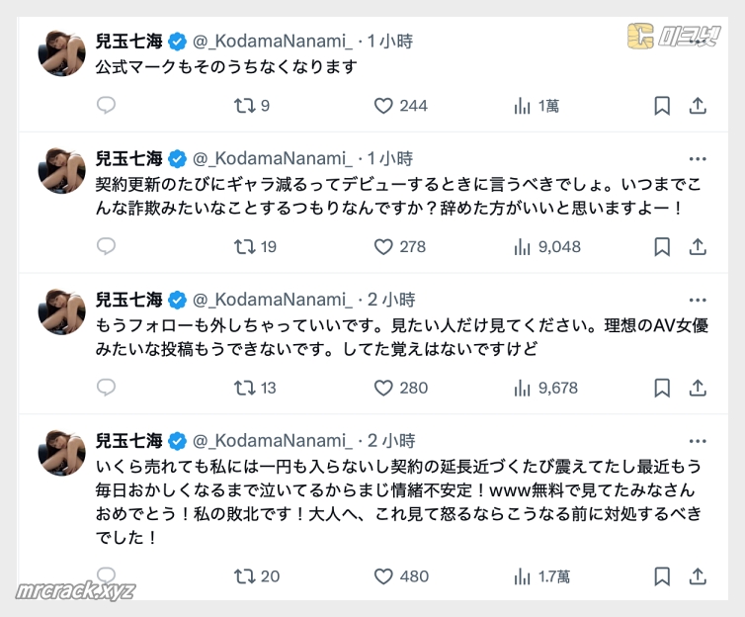Viewport: 745px width, 617px height.
Task: Share the first tweet
Action: pyautogui.click(x=697, y=106)
